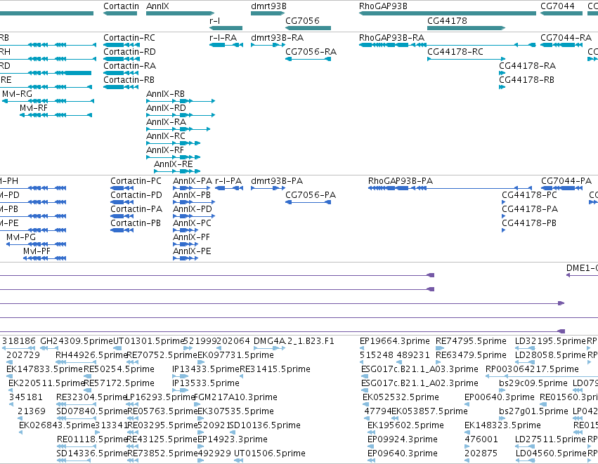Screen dimensions: 598x464
Task: Select transcript RhoGAP93B-RA
Action: [x=391, y=38]
